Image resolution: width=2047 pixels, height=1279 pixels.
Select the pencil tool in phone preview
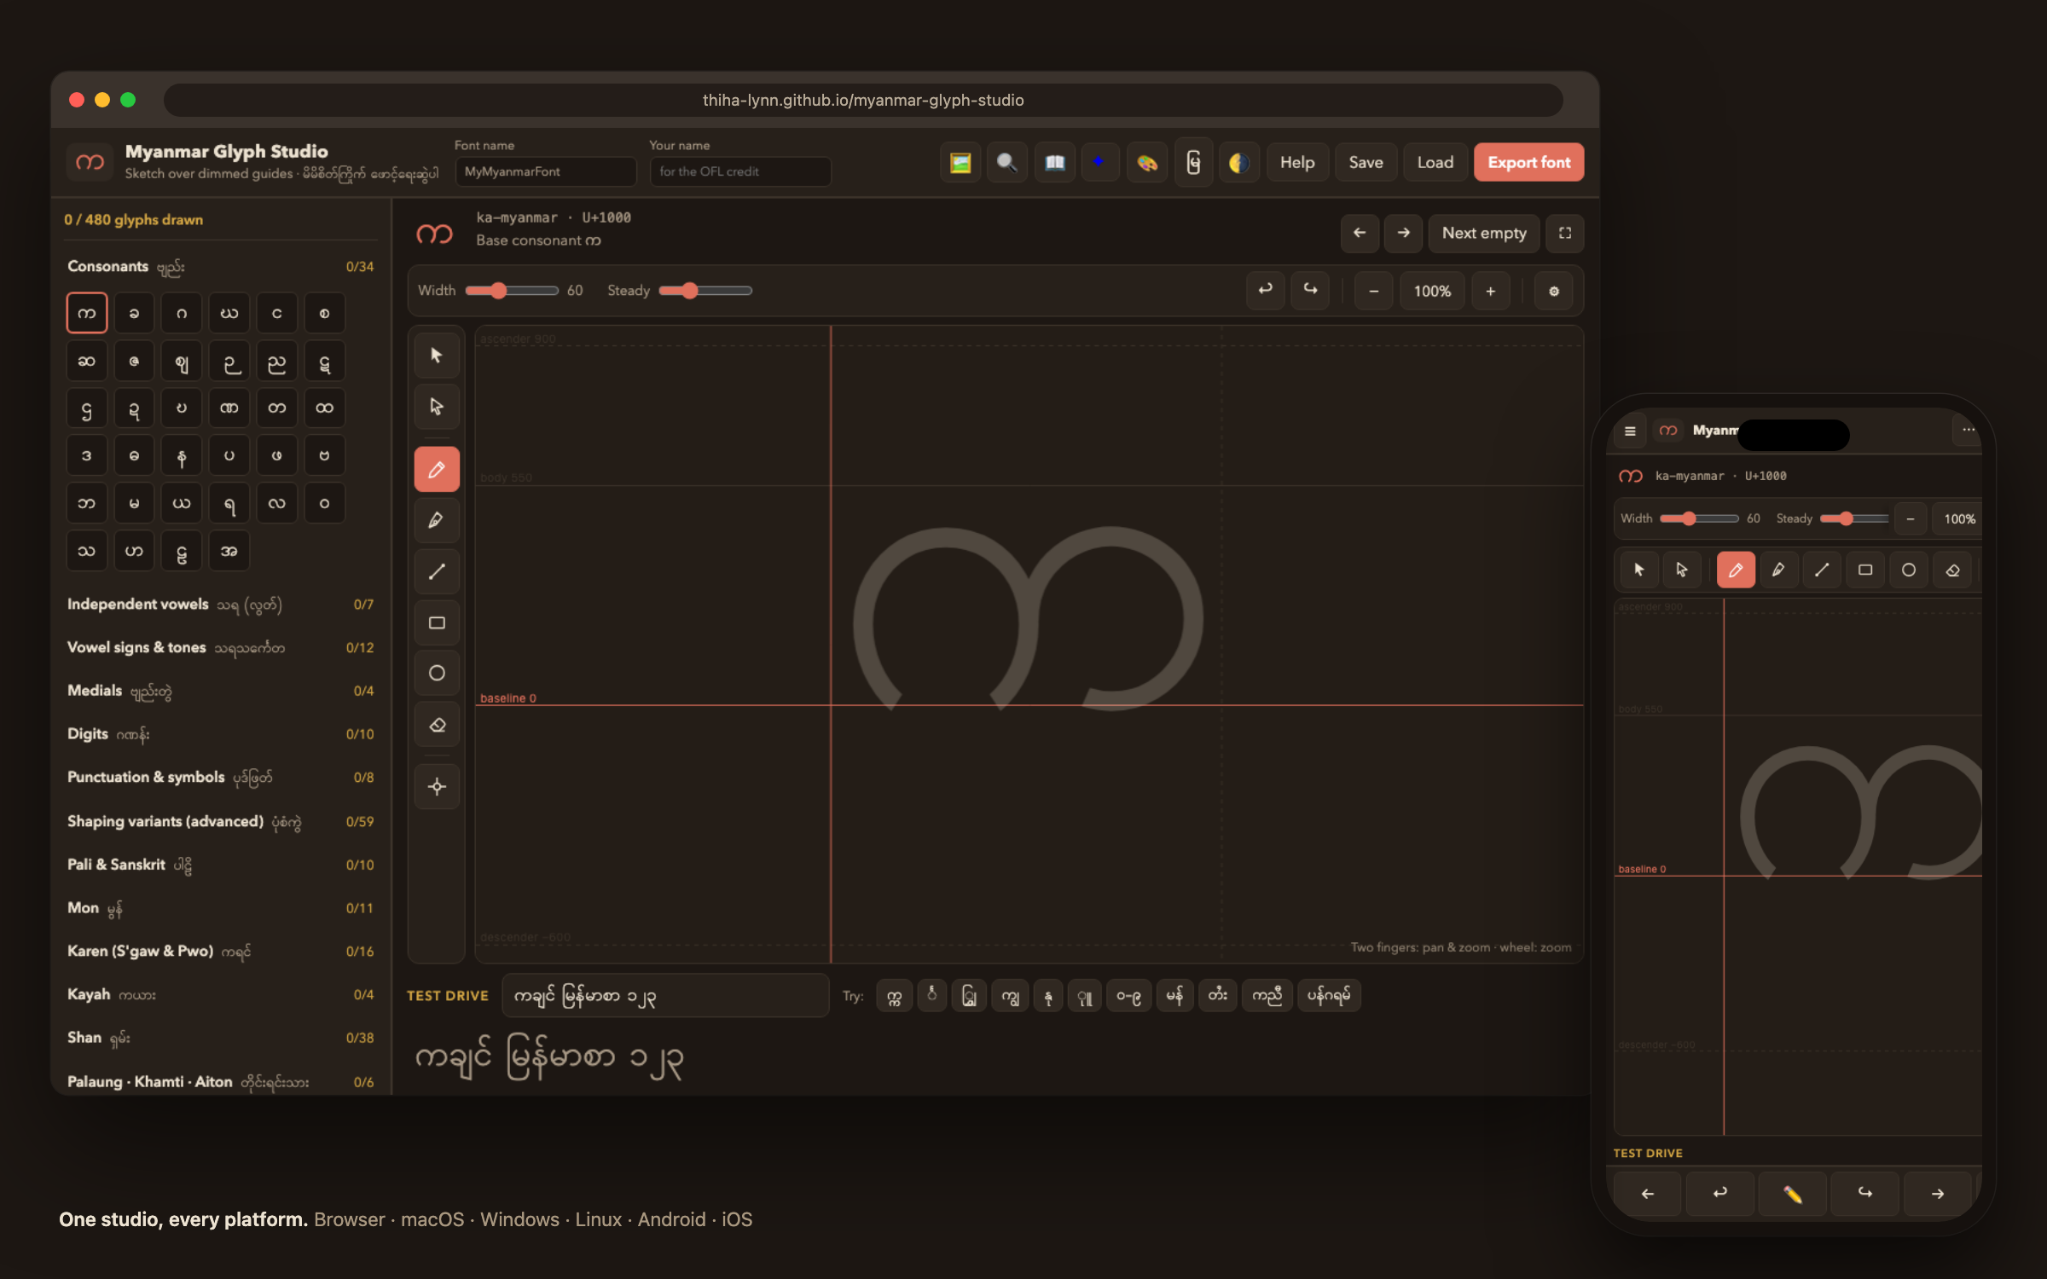[x=1736, y=570]
